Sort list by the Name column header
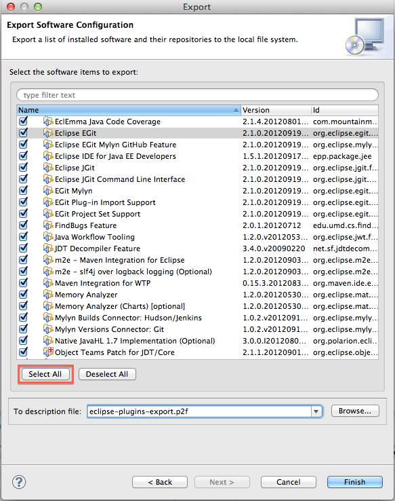The height and width of the screenshot is (501, 395). pyautogui.click(x=129, y=110)
